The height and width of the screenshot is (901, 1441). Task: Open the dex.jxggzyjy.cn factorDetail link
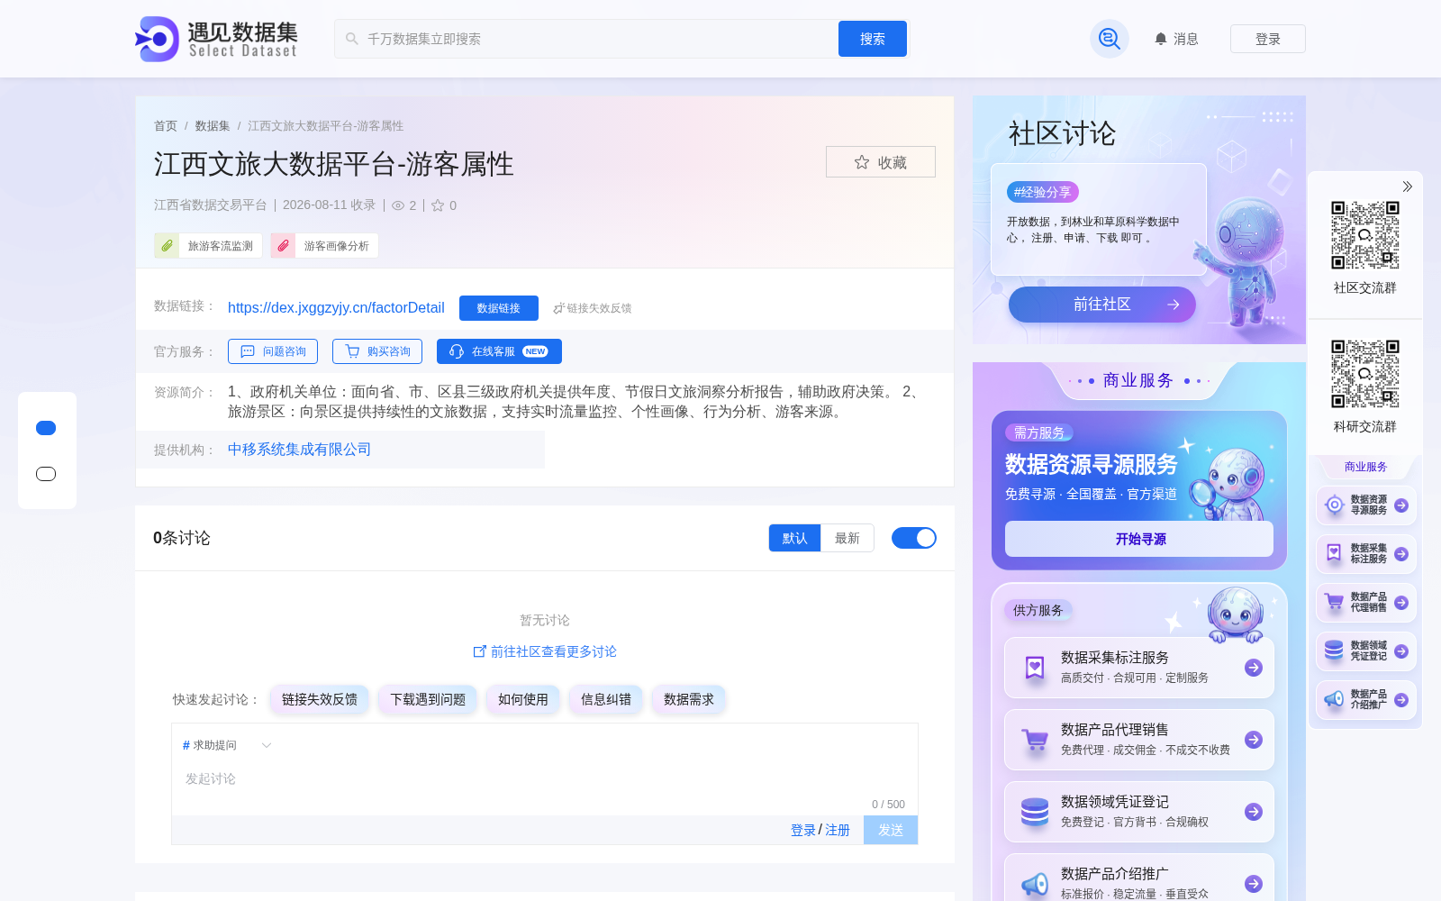(x=336, y=308)
